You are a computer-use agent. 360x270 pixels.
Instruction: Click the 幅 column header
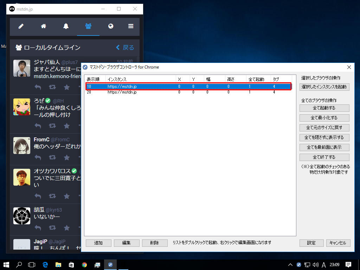[x=214, y=79]
